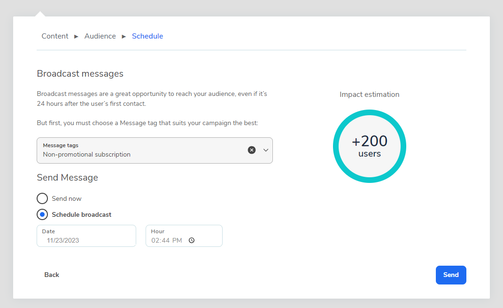503x308 pixels.
Task: Click the Send Message heading
Action: pyautogui.click(x=68, y=178)
